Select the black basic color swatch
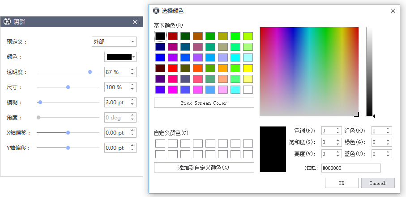This screenshot has height=197, width=406. pyautogui.click(x=160, y=36)
